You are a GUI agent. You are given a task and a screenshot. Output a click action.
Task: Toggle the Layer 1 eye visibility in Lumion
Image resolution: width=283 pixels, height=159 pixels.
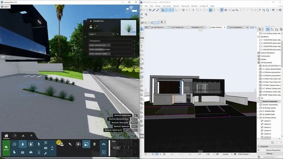pyautogui.click(x=2, y=7)
